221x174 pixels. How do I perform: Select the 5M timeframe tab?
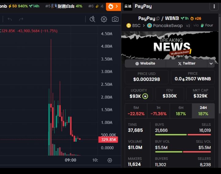point(136,111)
